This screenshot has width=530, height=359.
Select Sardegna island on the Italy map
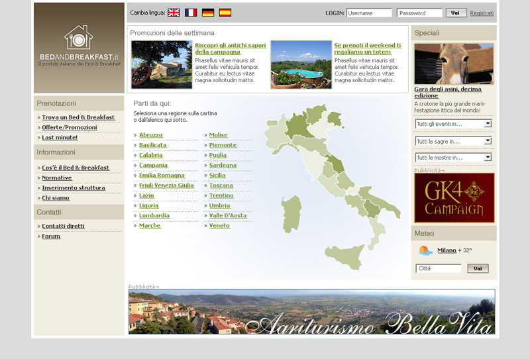click(291, 214)
